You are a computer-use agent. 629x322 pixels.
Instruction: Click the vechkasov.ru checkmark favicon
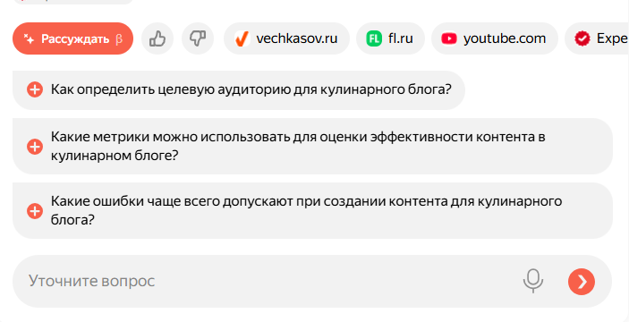(242, 38)
